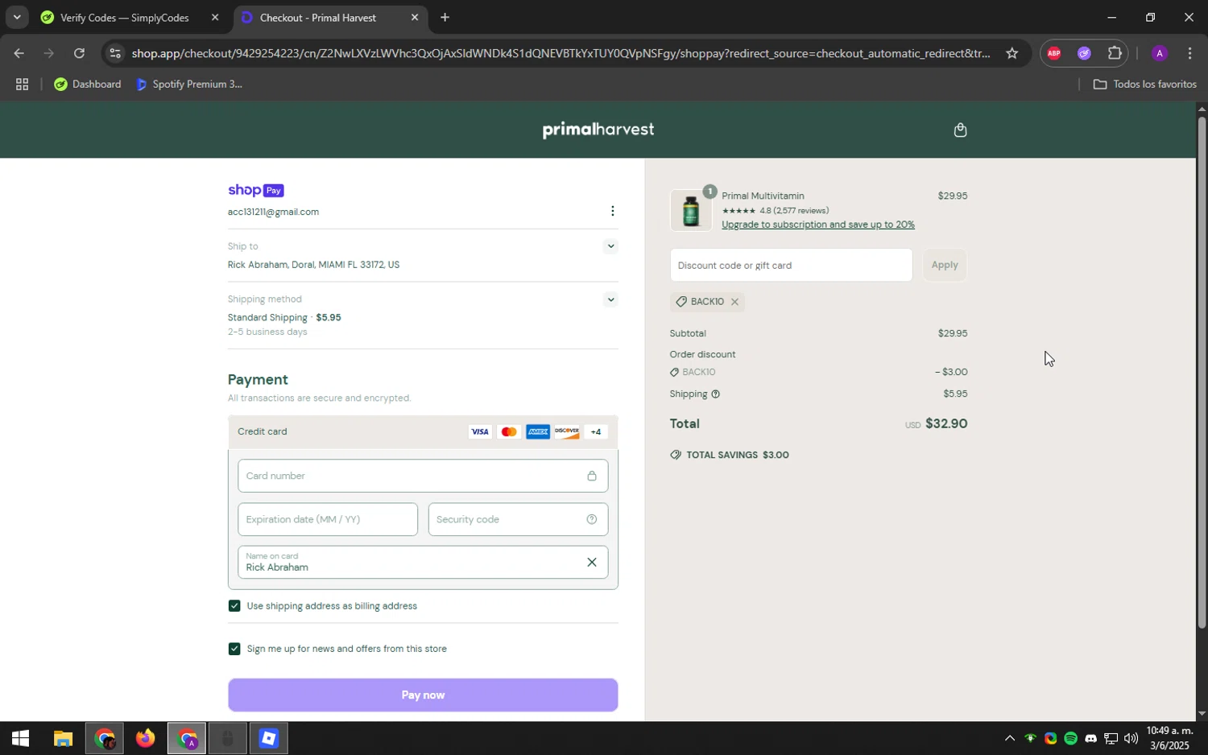
Task: Focus the Expiration date field
Action: click(x=328, y=520)
